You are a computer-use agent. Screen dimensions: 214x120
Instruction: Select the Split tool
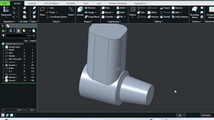pos(177,12)
